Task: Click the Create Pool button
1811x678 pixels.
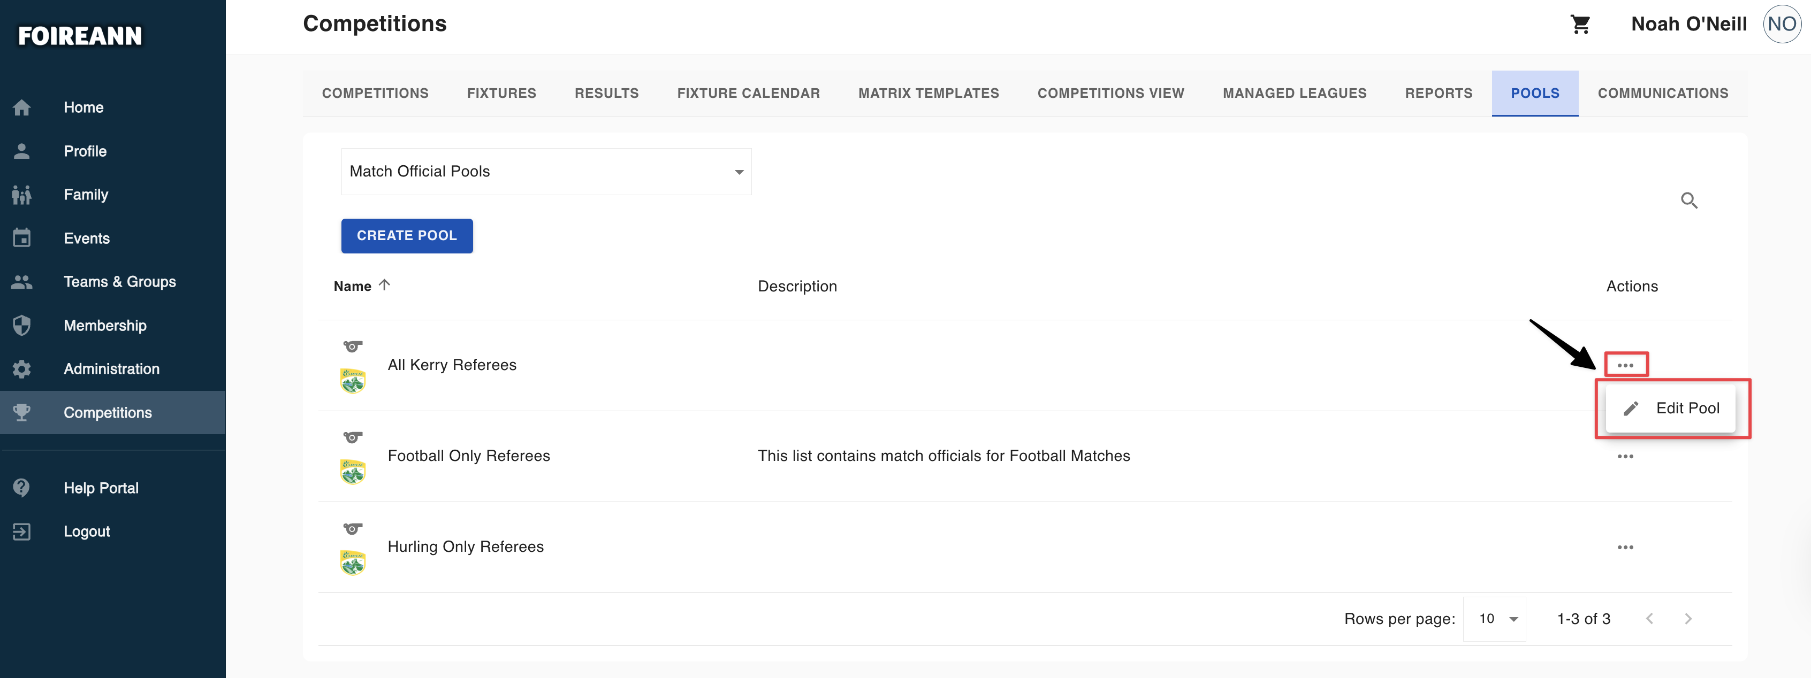Action: coord(406,236)
